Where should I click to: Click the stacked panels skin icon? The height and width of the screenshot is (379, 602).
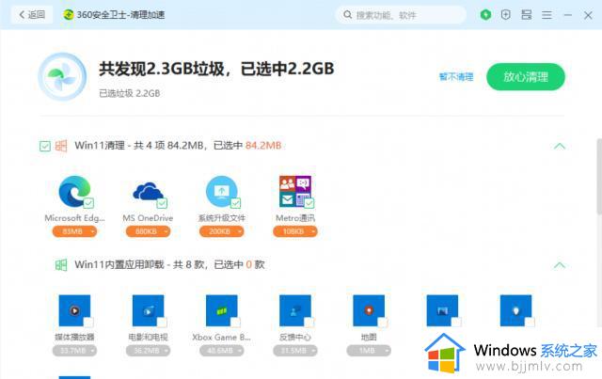(527, 15)
